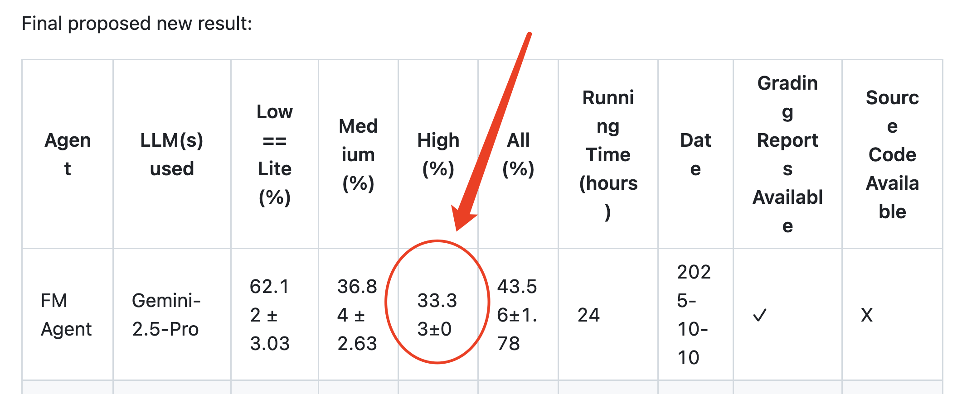
Task: Click the Date column header
Action: [x=695, y=154]
